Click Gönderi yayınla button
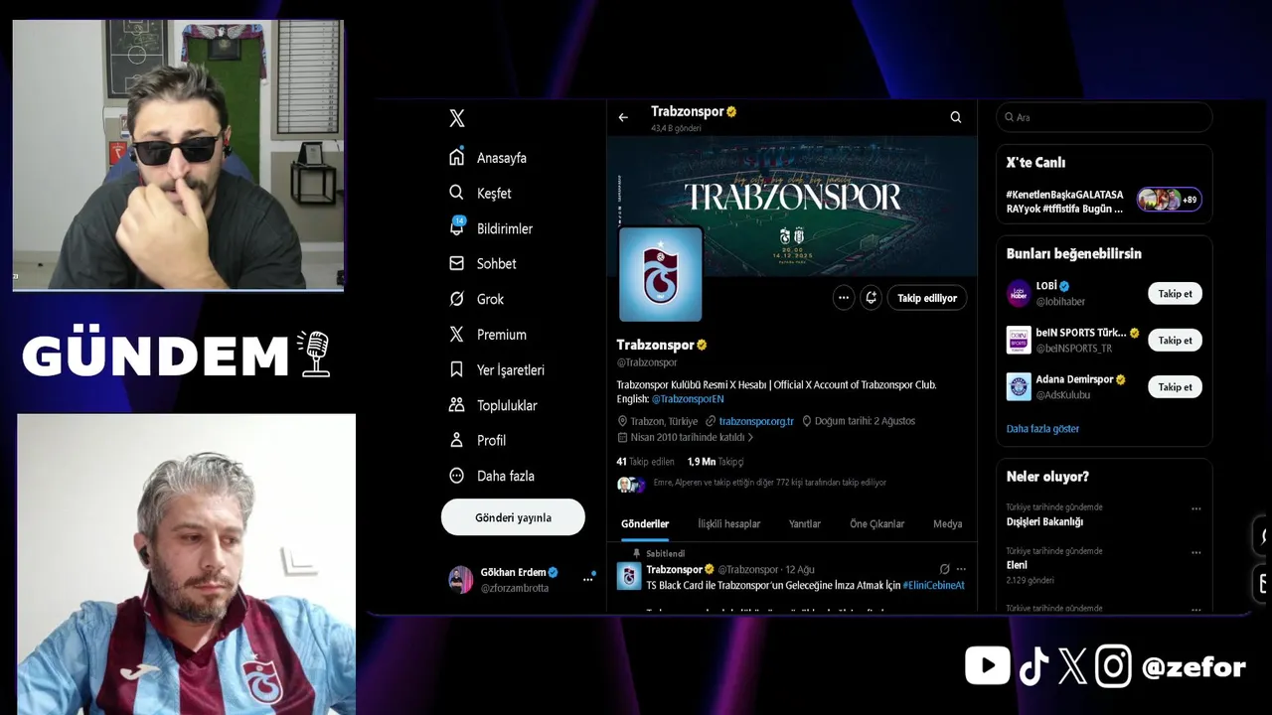 (513, 517)
